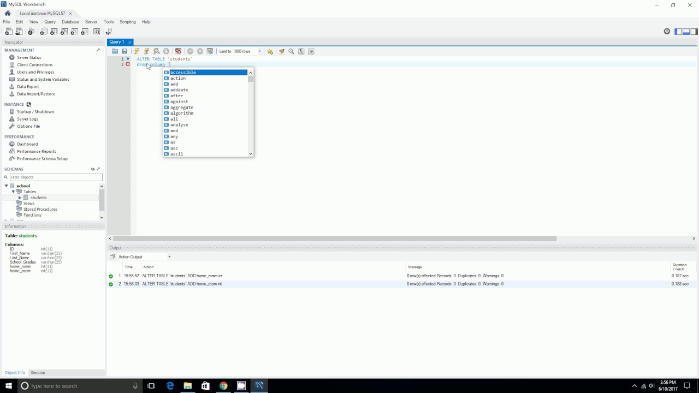
Task: Reconnect to DBMS icon
Action: click(x=109, y=32)
